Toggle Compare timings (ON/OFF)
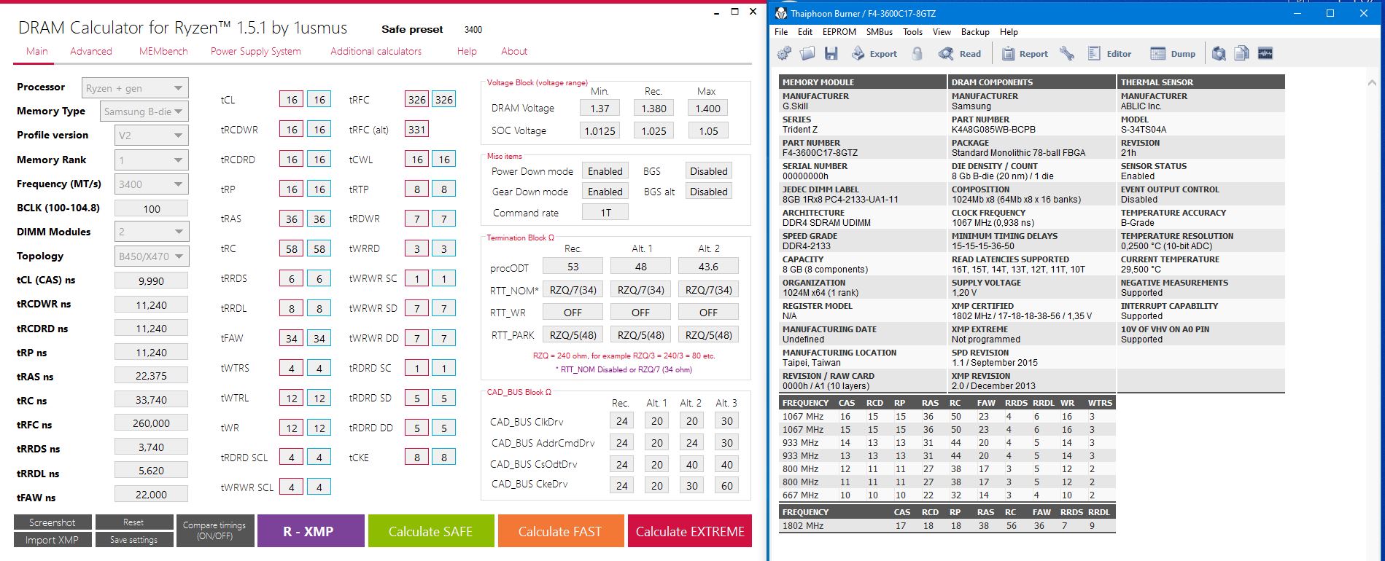Viewport: 1385px width, 561px height. (214, 531)
